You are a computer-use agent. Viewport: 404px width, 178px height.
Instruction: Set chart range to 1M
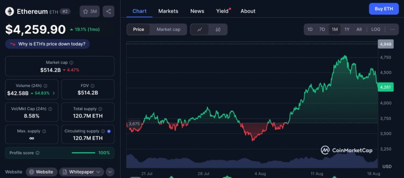(x=335, y=29)
